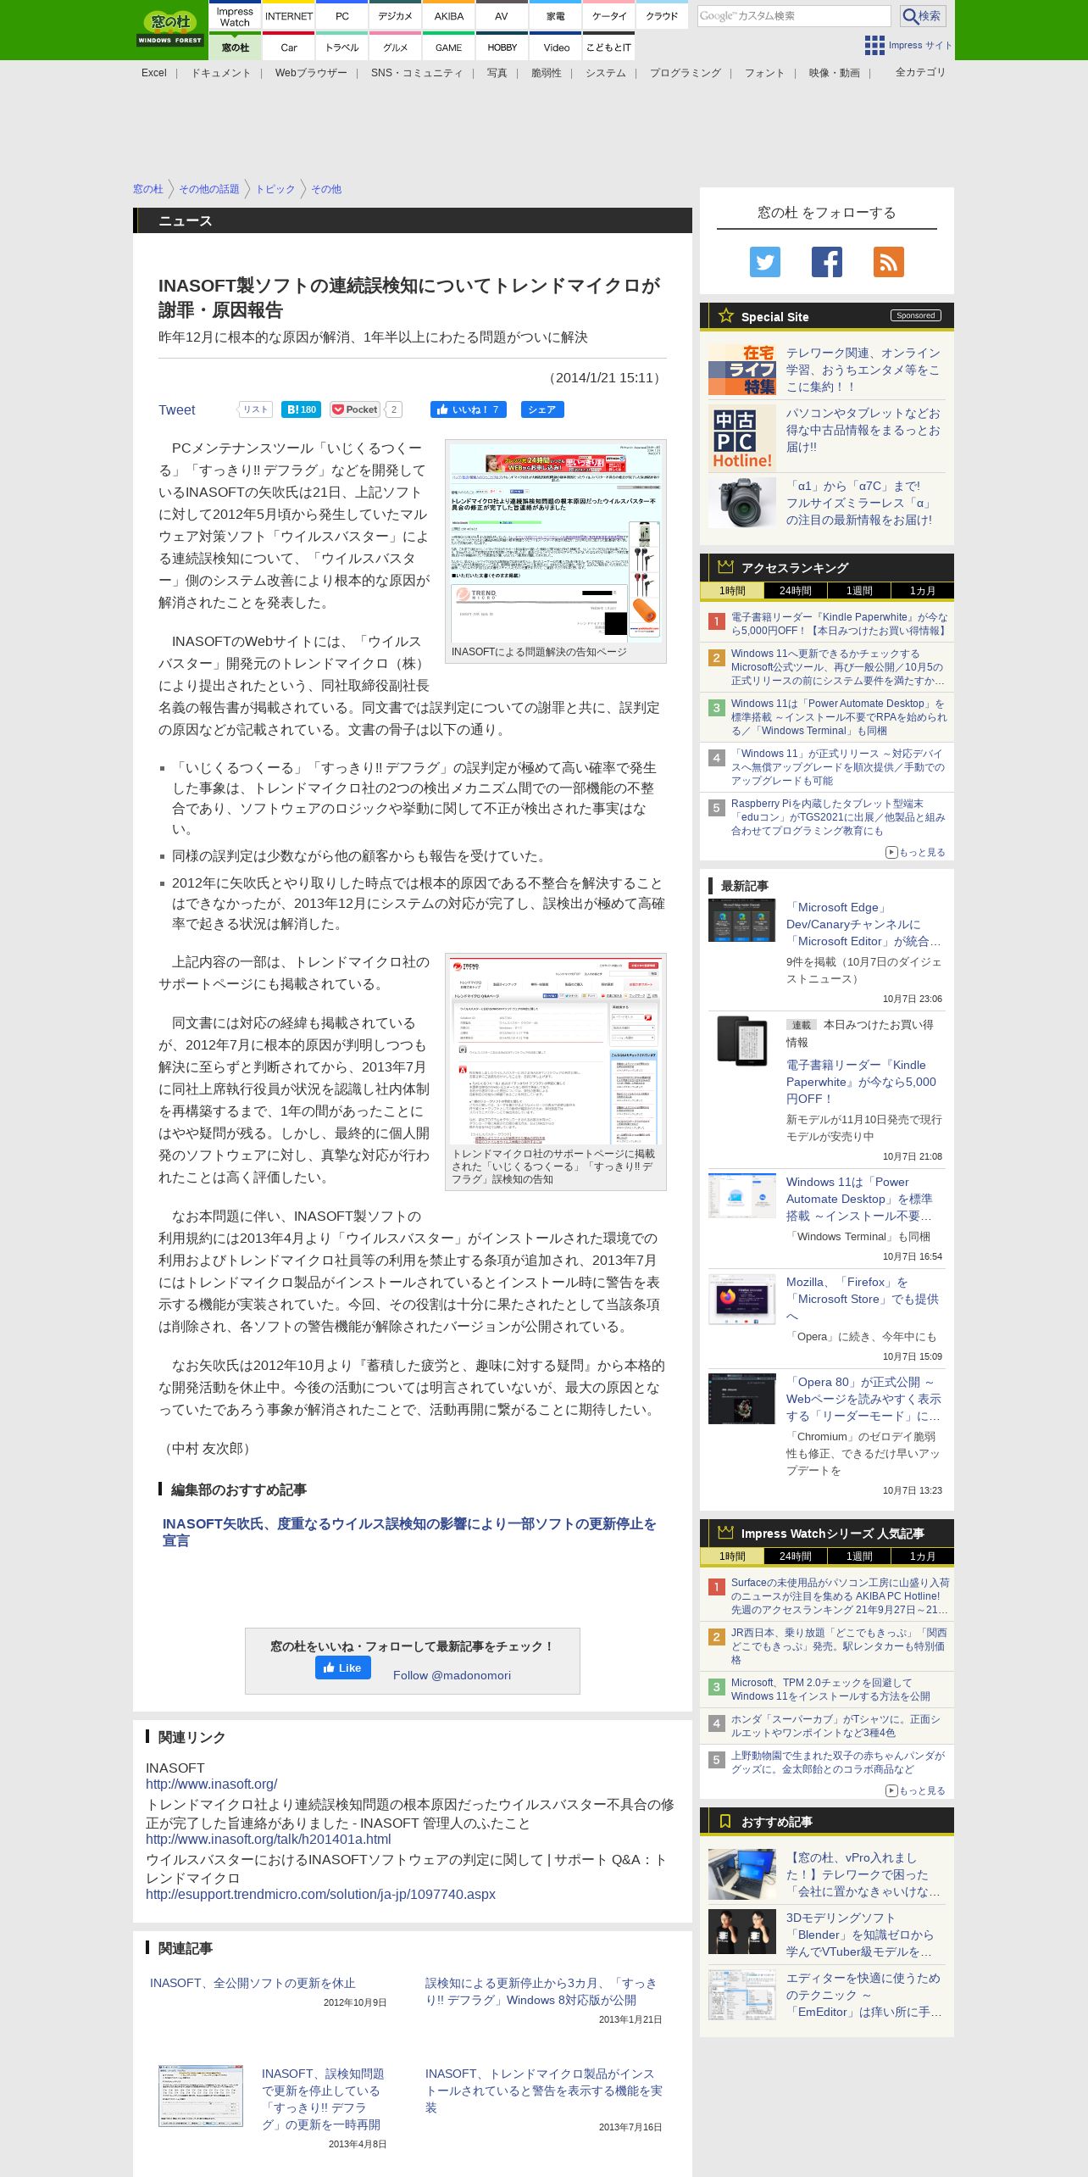Open the rank 4 Windows 11 official release article
The height and width of the screenshot is (2177, 1088).
tap(839, 767)
